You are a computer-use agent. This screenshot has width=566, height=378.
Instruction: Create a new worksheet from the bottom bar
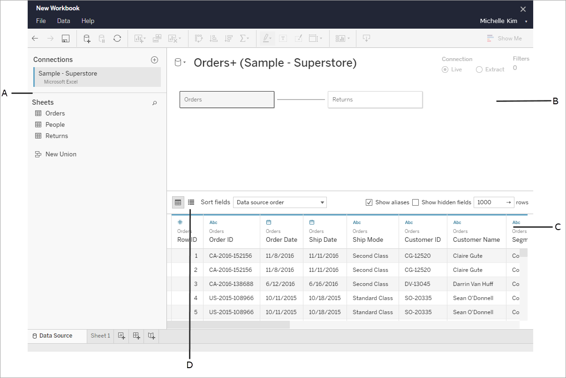pos(121,336)
